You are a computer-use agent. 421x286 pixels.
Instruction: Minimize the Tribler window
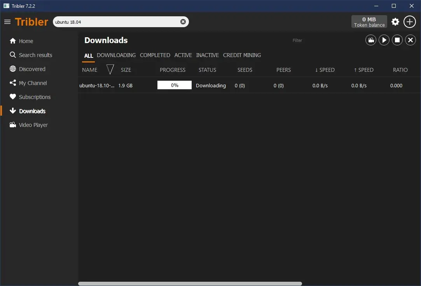[x=376, y=6]
